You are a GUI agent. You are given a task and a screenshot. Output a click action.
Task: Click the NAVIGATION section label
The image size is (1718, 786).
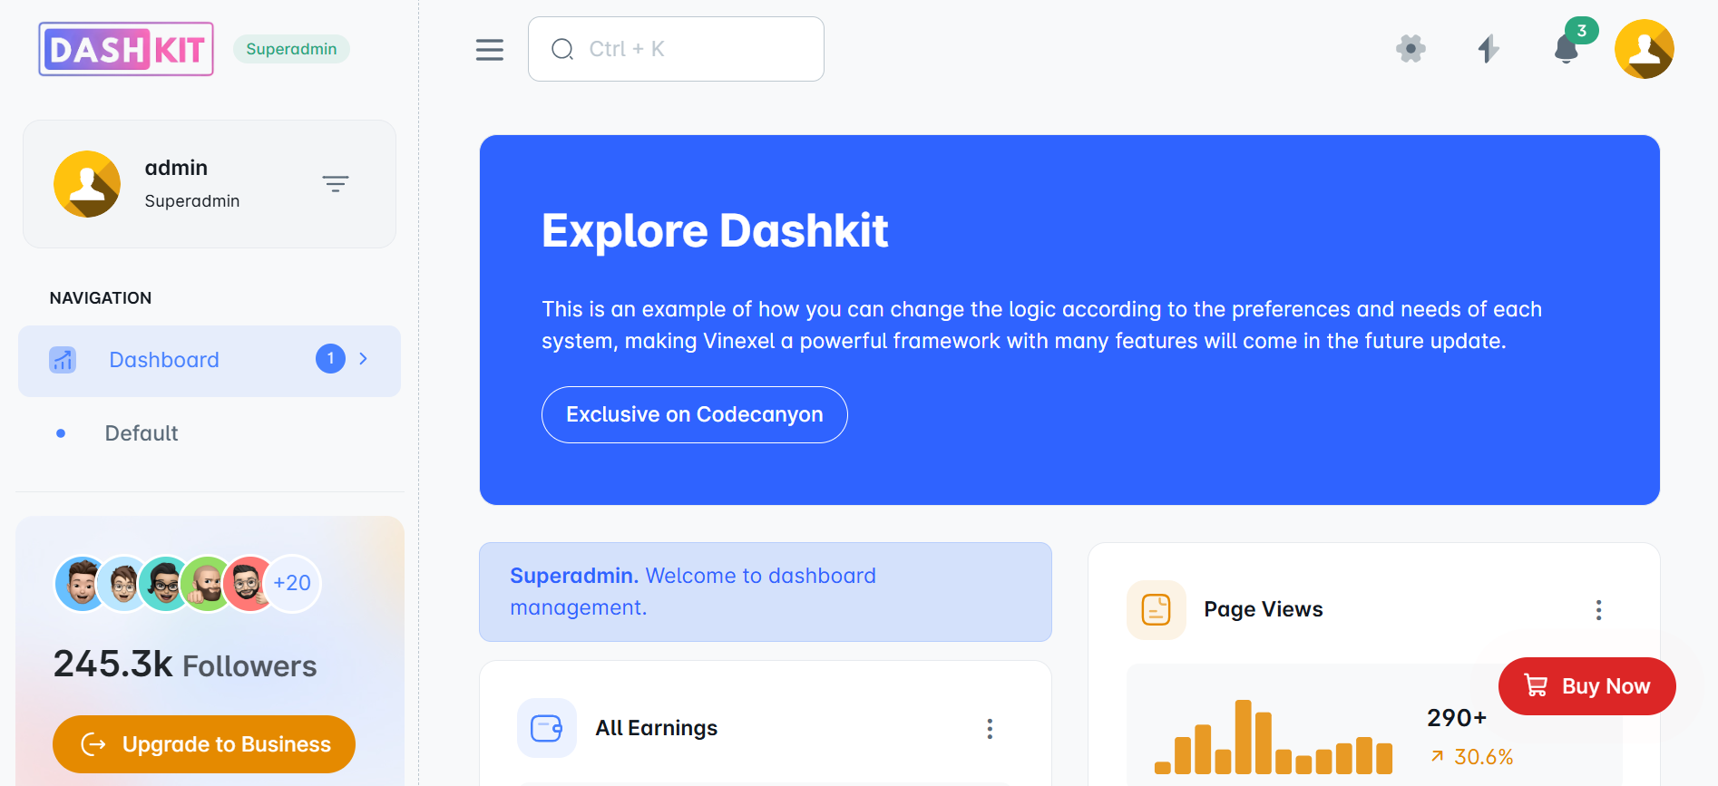pyautogui.click(x=101, y=298)
